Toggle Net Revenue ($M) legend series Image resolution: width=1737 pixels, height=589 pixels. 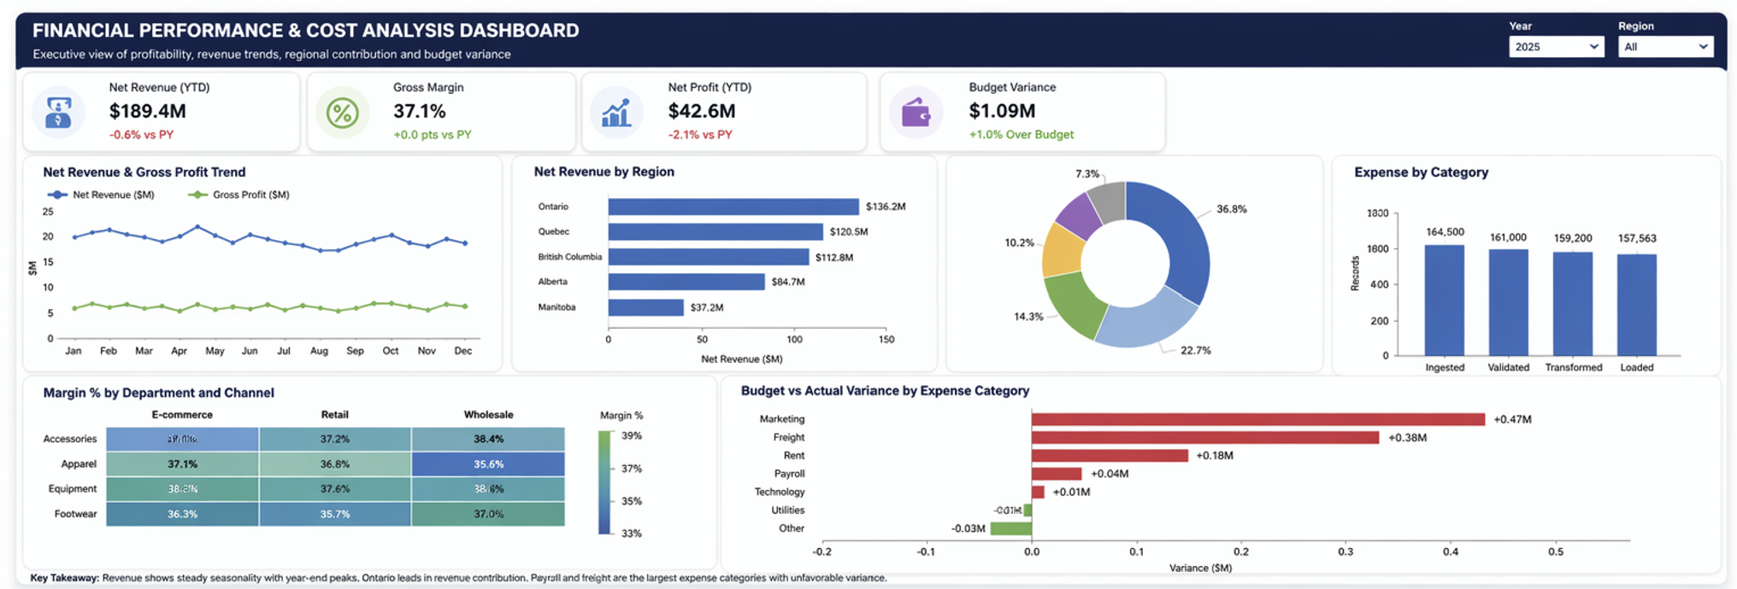101,195
